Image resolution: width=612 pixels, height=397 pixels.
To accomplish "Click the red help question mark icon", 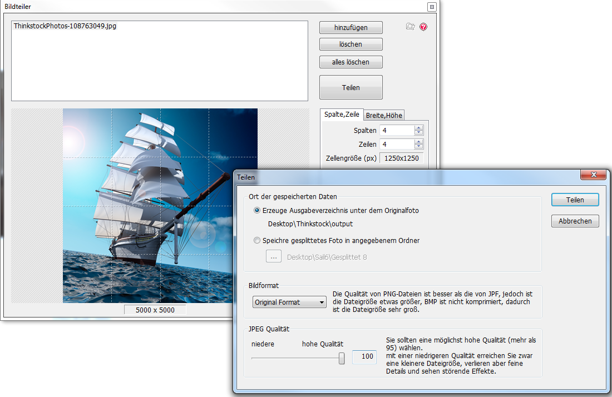I will pyautogui.click(x=423, y=27).
